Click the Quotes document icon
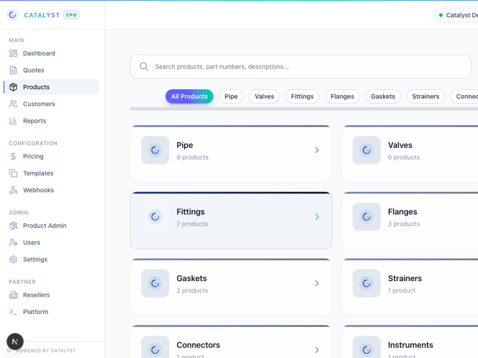The image size is (478, 358). click(x=13, y=70)
